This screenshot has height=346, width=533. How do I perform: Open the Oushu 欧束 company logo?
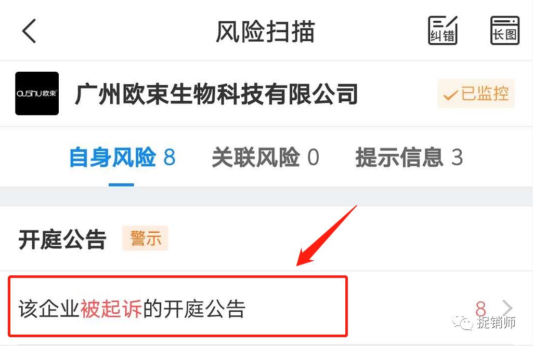tap(37, 94)
